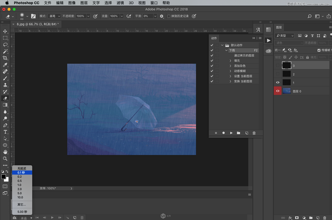This screenshot has height=220, width=332.
Task: Select 无延迟 delay option
Action: pyautogui.click(x=22, y=168)
